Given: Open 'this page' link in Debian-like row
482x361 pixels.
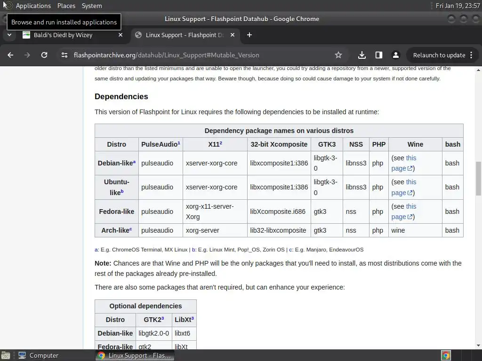Looking at the screenshot, I should (403, 163).
